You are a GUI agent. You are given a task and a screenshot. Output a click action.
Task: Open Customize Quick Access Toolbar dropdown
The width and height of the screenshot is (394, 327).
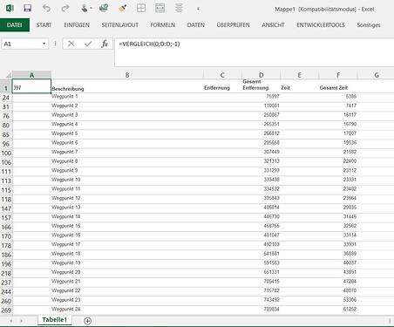click(198, 9)
